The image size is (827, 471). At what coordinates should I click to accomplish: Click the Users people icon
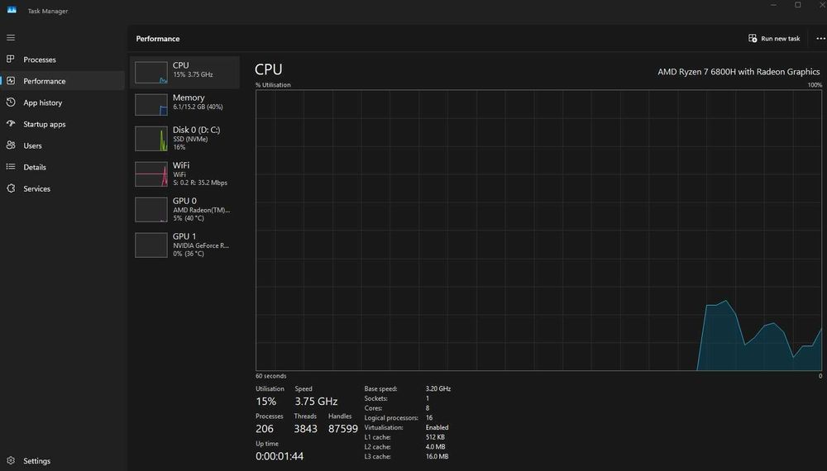coord(11,145)
